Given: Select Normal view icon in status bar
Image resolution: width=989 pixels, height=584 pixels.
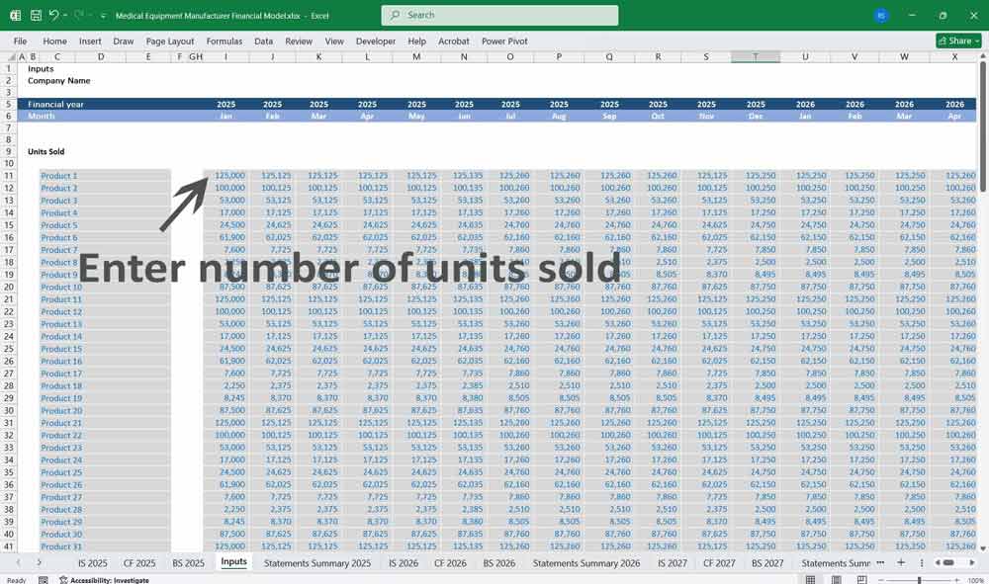Looking at the screenshot, I should pos(811,580).
